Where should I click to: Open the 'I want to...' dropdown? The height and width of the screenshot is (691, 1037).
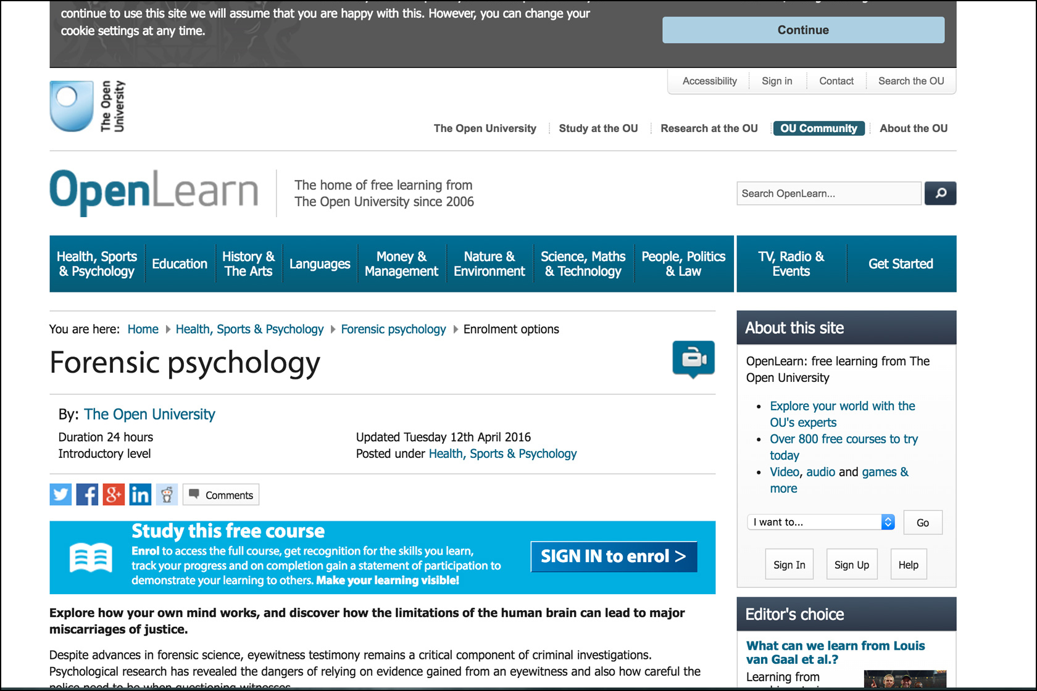click(820, 522)
